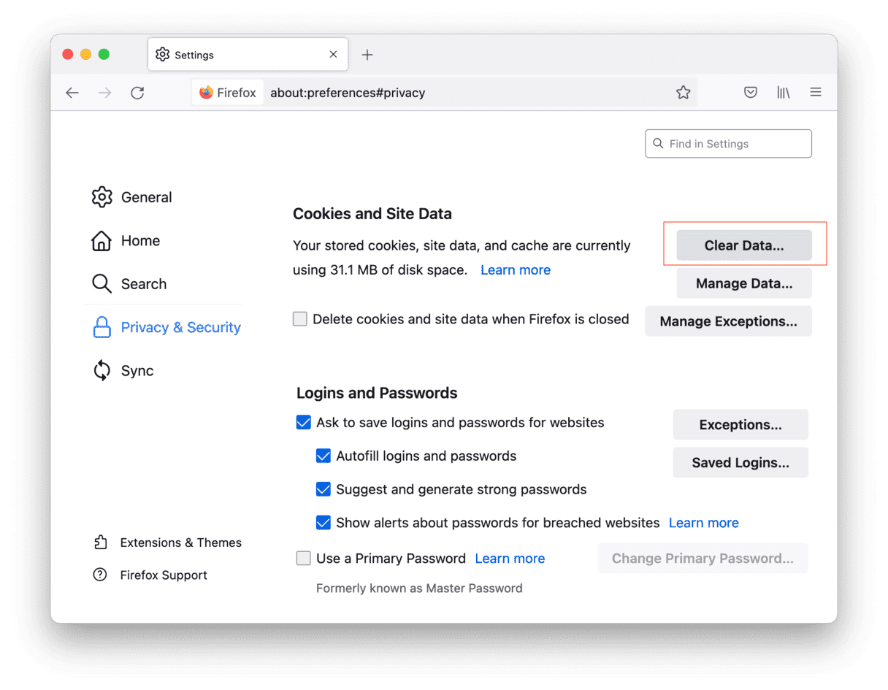888x690 pixels.
Task: Open a new tab with plus icon
Action: click(x=367, y=55)
